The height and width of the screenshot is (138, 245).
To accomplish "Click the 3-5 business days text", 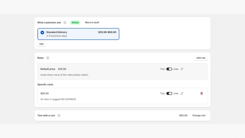I will pos(57,36).
